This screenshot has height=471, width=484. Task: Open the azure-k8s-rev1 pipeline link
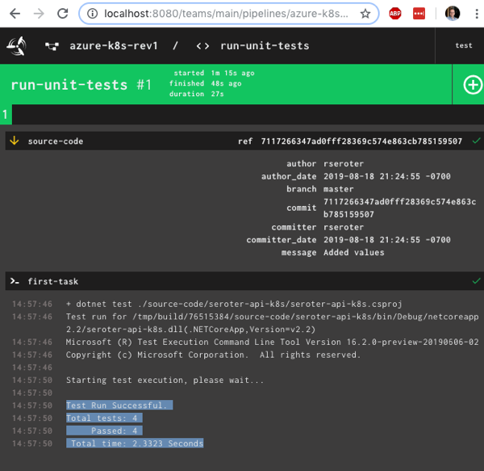(113, 46)
